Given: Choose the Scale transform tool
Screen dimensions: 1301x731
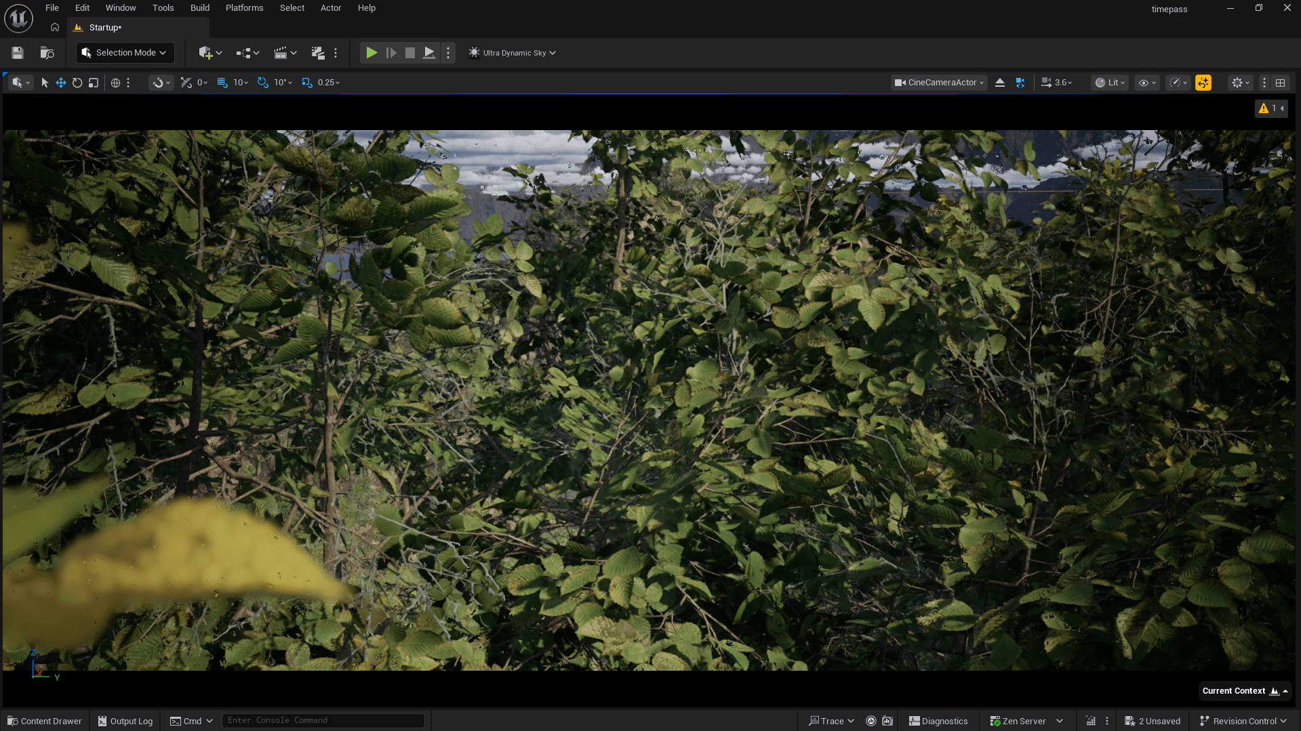Looking at the screenshot, I should [94, 83].
